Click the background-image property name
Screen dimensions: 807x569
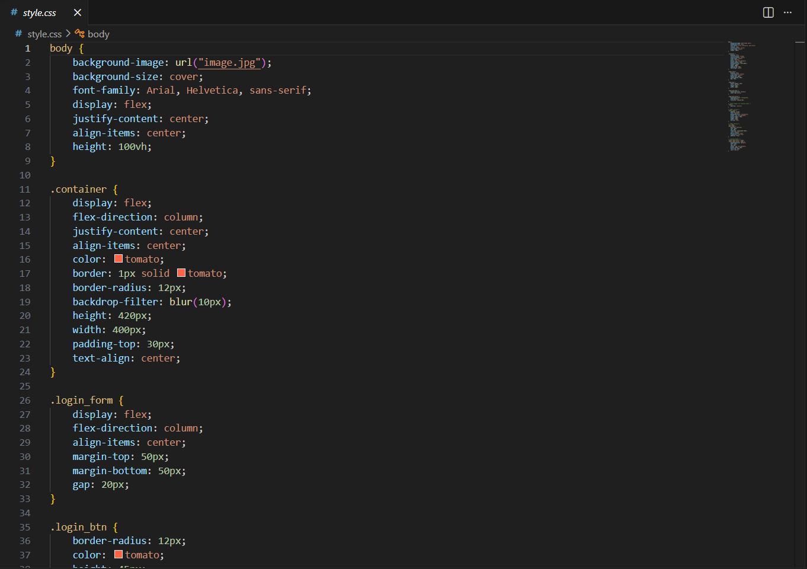click(x=119, y=63)
